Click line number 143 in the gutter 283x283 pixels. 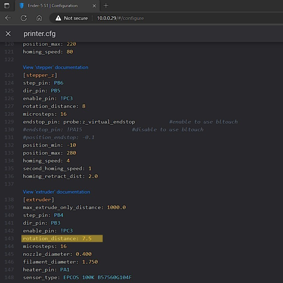coord(9,239)
